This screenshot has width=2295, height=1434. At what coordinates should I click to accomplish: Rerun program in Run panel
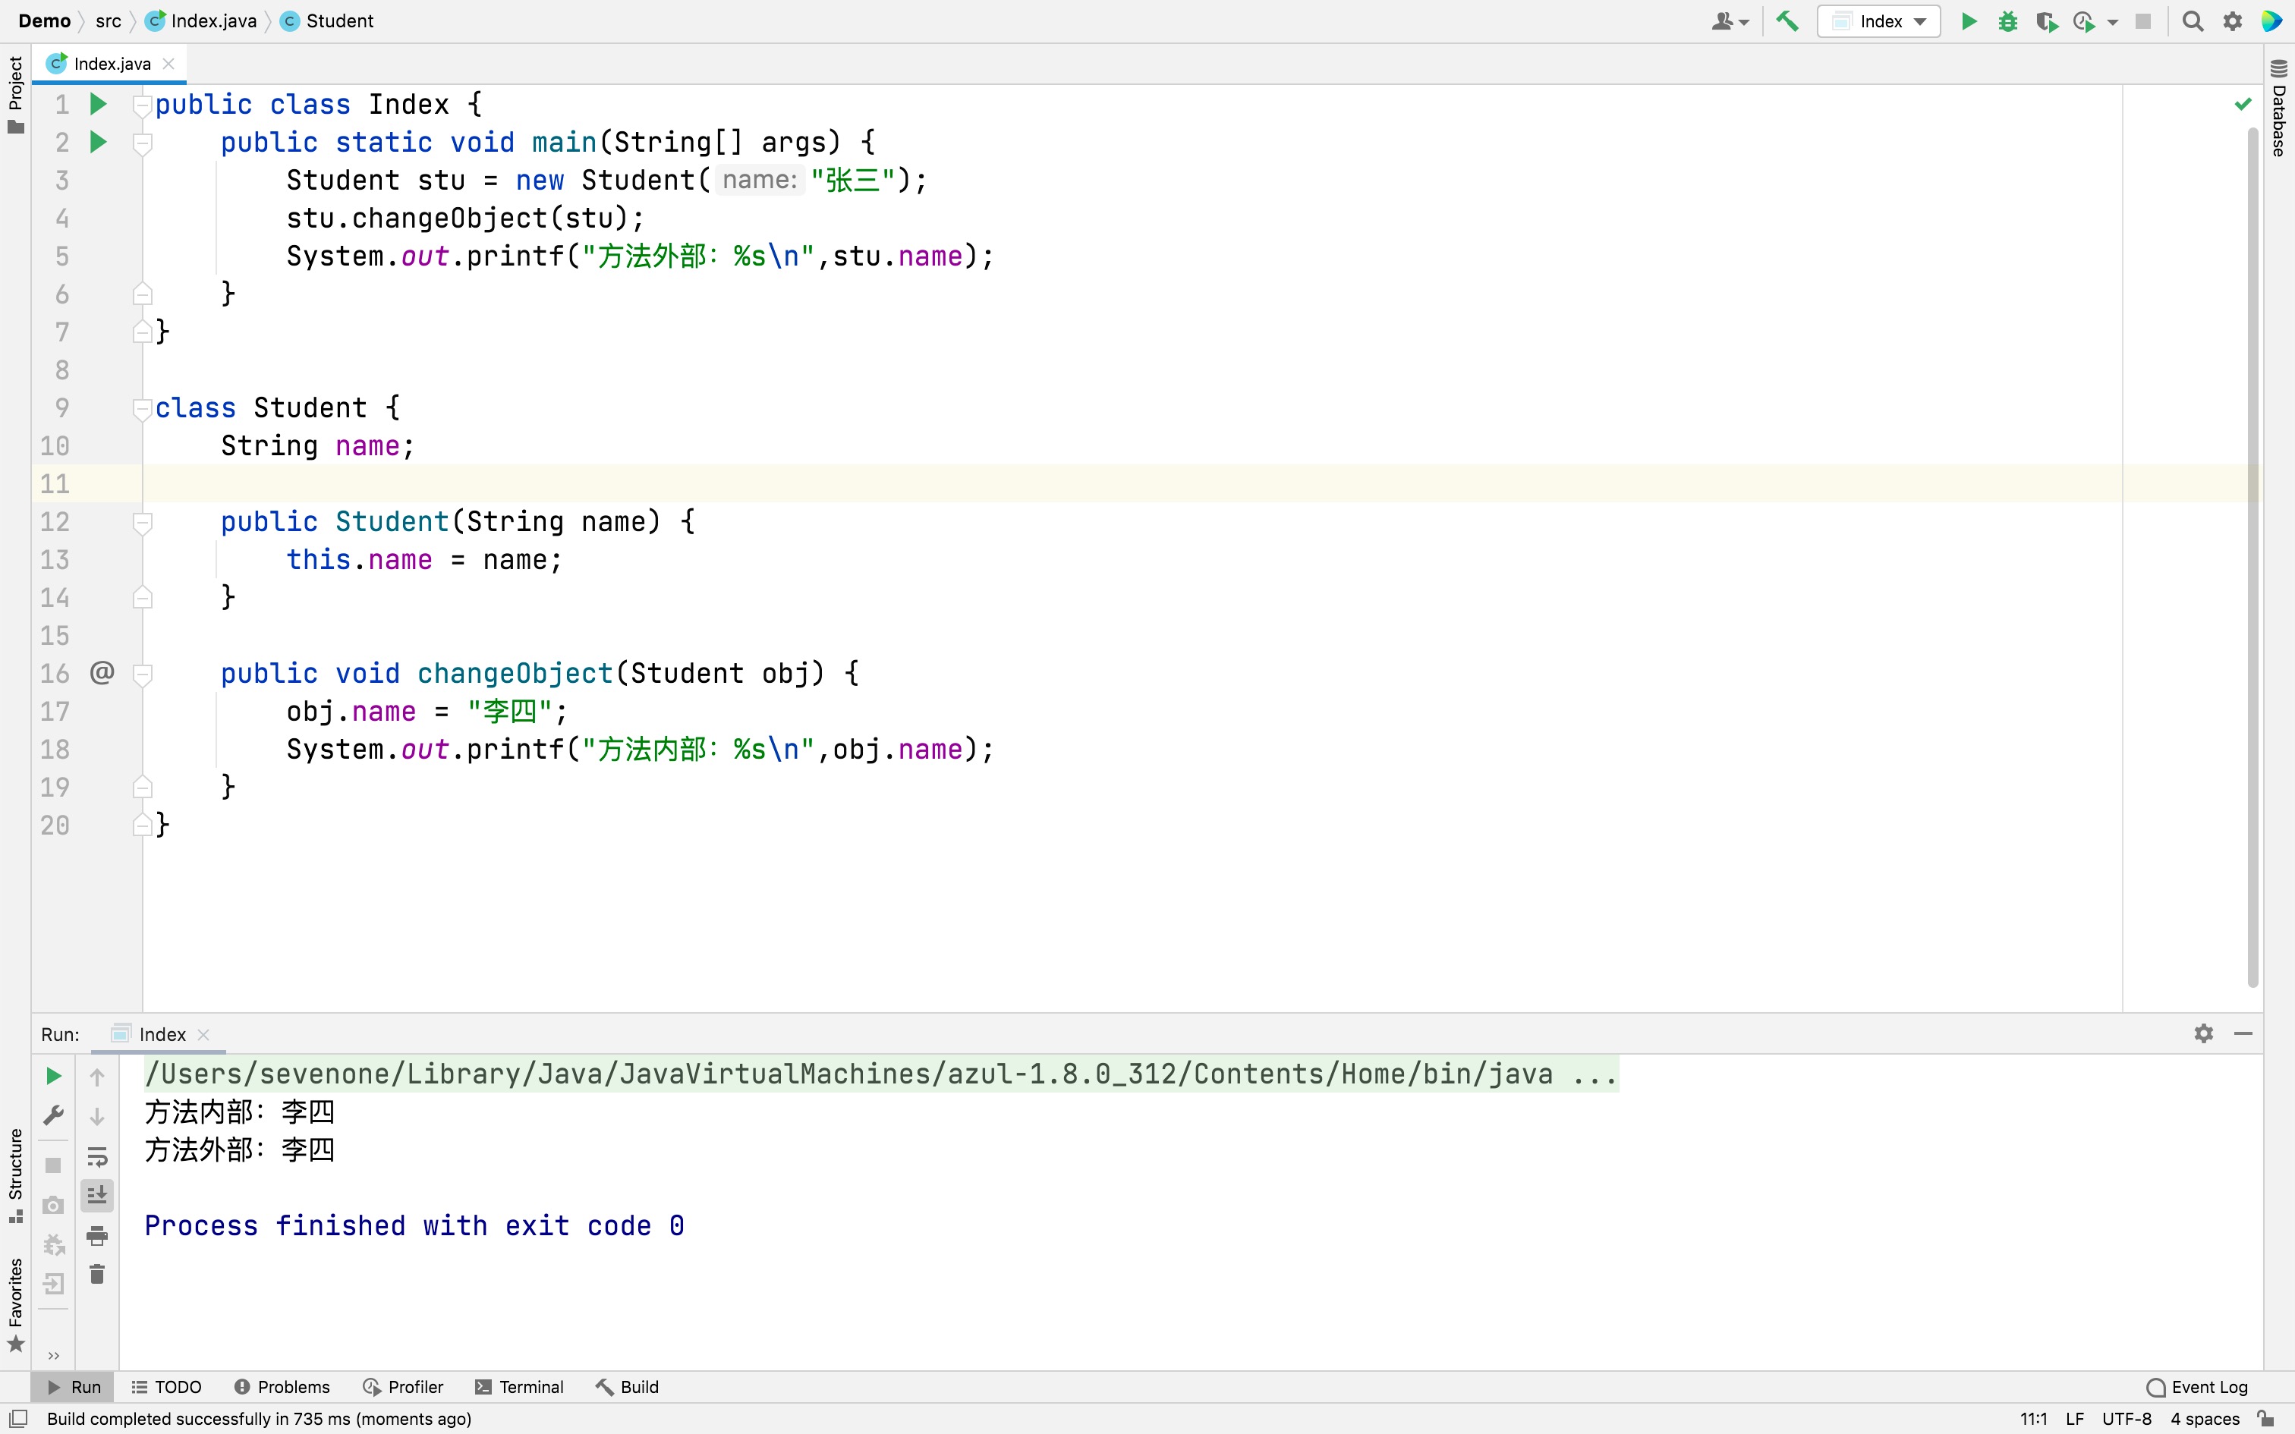[x=54, y=1076]
